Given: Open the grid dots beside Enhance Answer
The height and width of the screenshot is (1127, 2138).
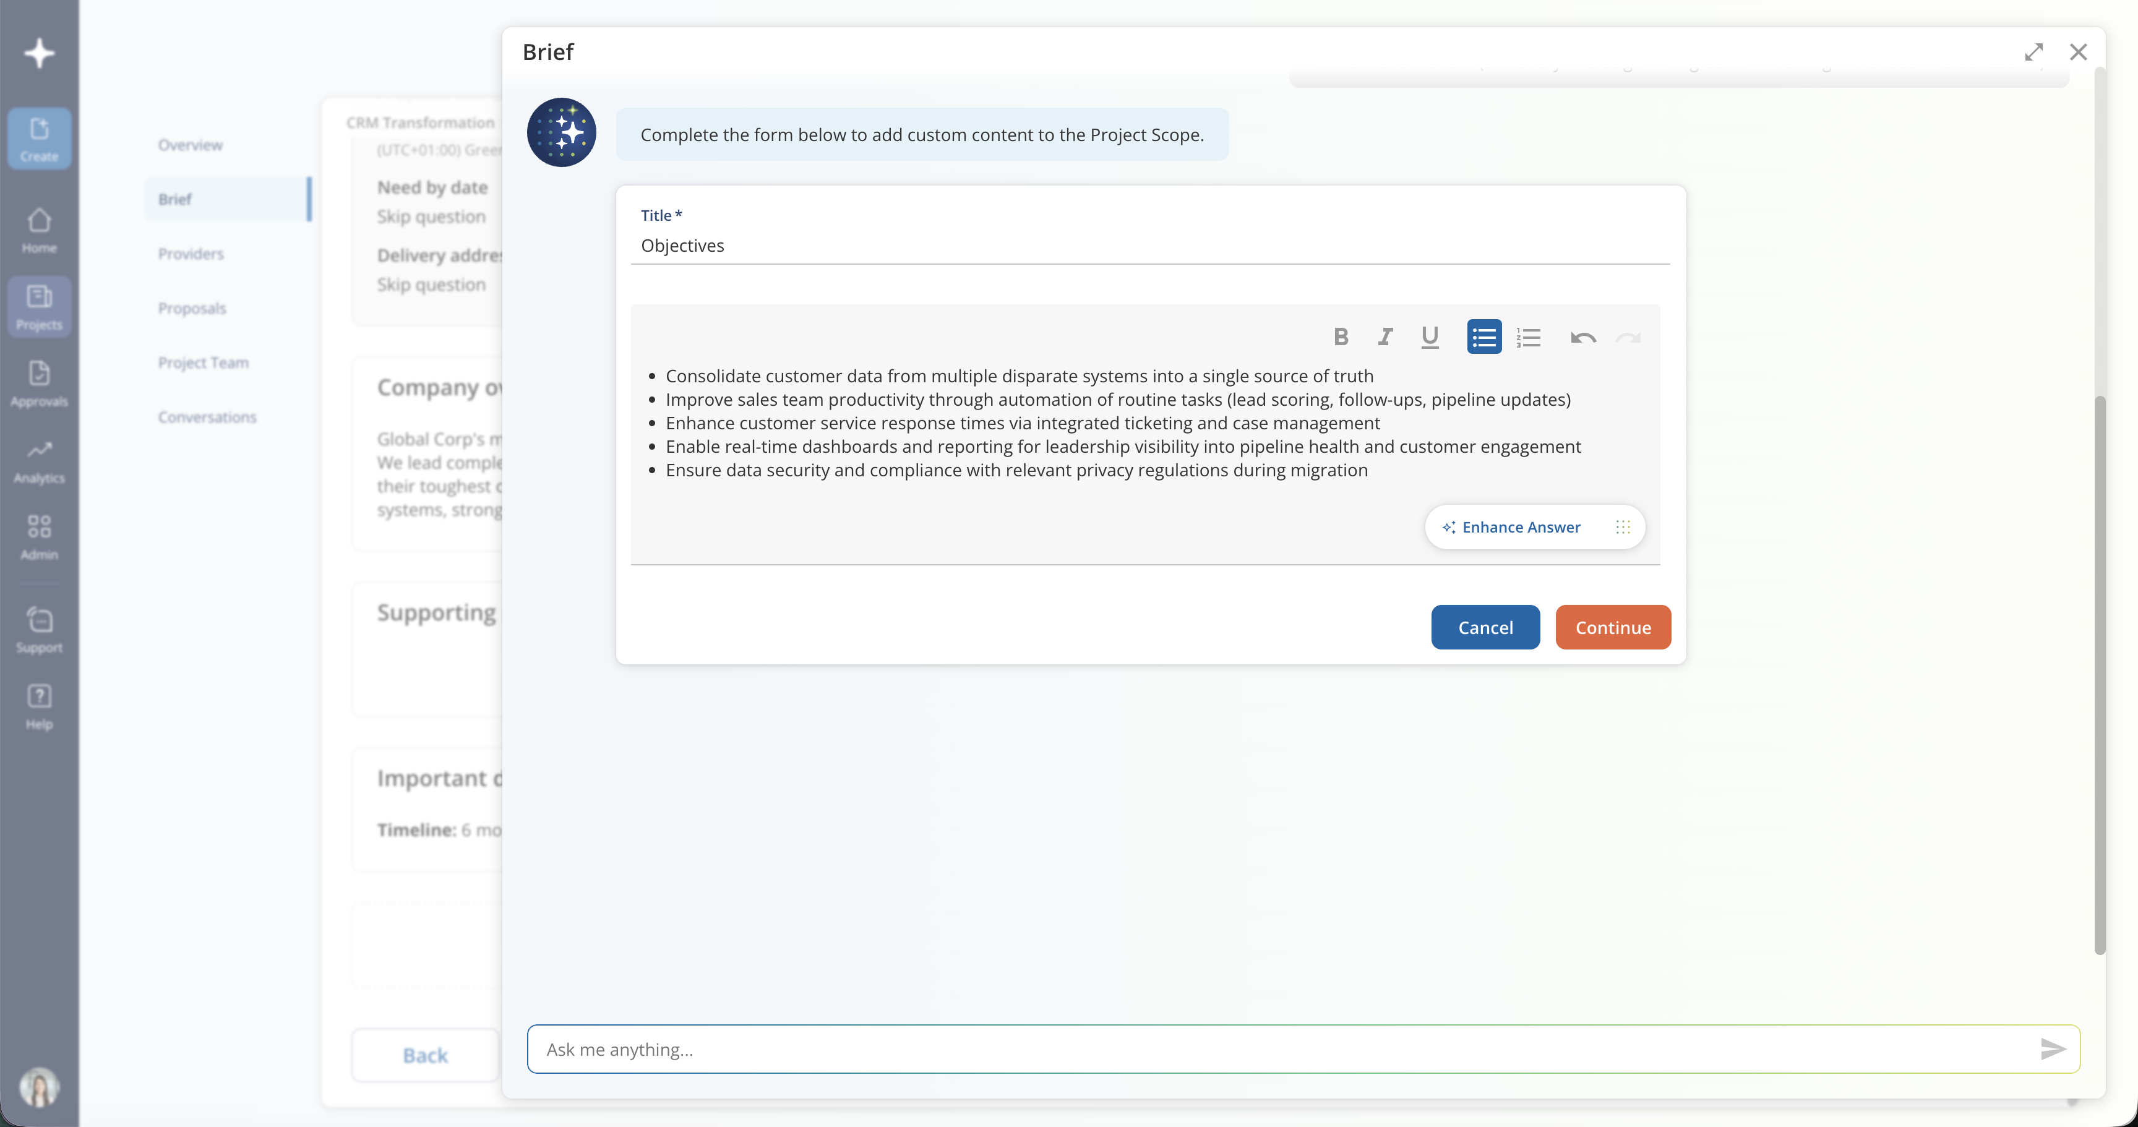Looking at the screenshot, I should coord(1623,527).
